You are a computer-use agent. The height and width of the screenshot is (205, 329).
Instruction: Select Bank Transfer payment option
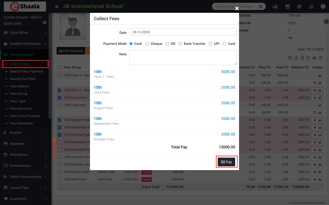pos(180,44)
